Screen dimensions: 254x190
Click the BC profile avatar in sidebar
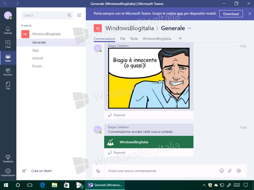point(8,15)
